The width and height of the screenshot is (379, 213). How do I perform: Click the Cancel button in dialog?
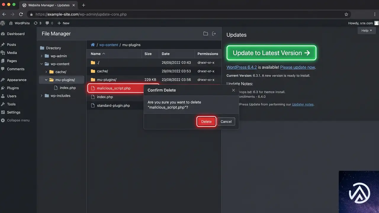pos(226,122)
